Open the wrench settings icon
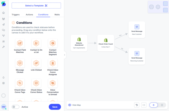Viewport: 169px width, 111px height. tap(3, 47)
